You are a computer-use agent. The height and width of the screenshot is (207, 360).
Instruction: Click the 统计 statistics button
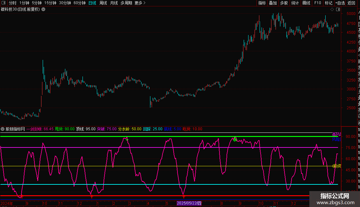[295, 3]
